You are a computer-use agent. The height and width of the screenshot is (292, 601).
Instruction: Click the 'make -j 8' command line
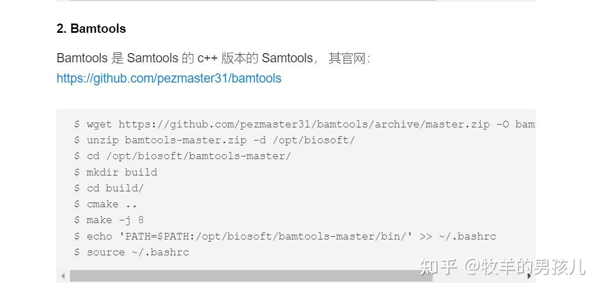click(109, 220)
